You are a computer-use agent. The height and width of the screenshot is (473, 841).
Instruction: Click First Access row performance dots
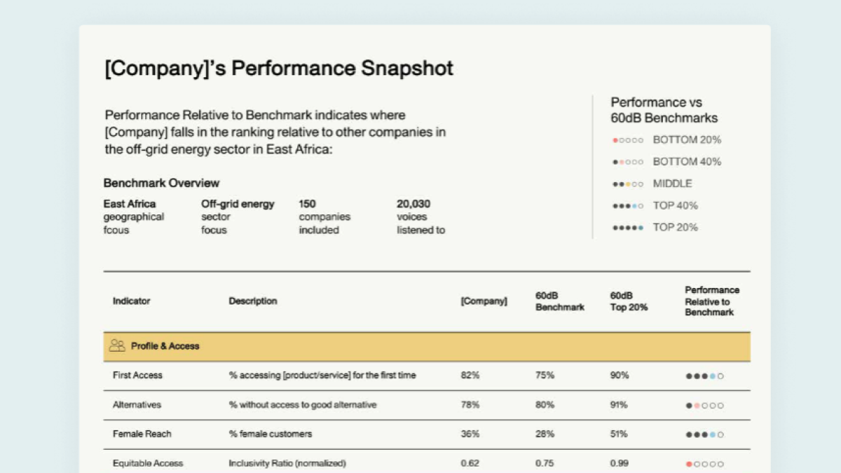tap(704, 376)
